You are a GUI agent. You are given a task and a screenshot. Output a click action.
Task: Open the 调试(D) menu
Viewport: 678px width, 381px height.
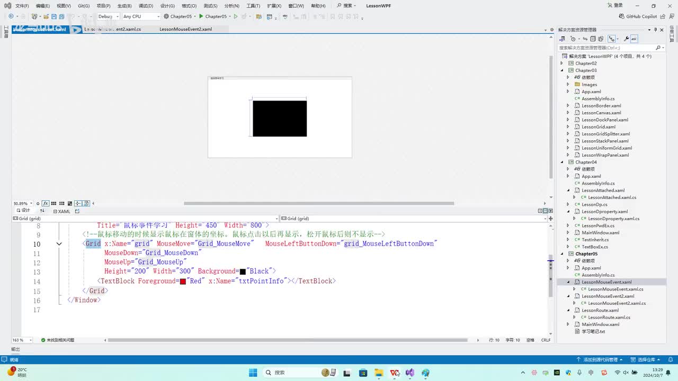(x=146, y=6)
